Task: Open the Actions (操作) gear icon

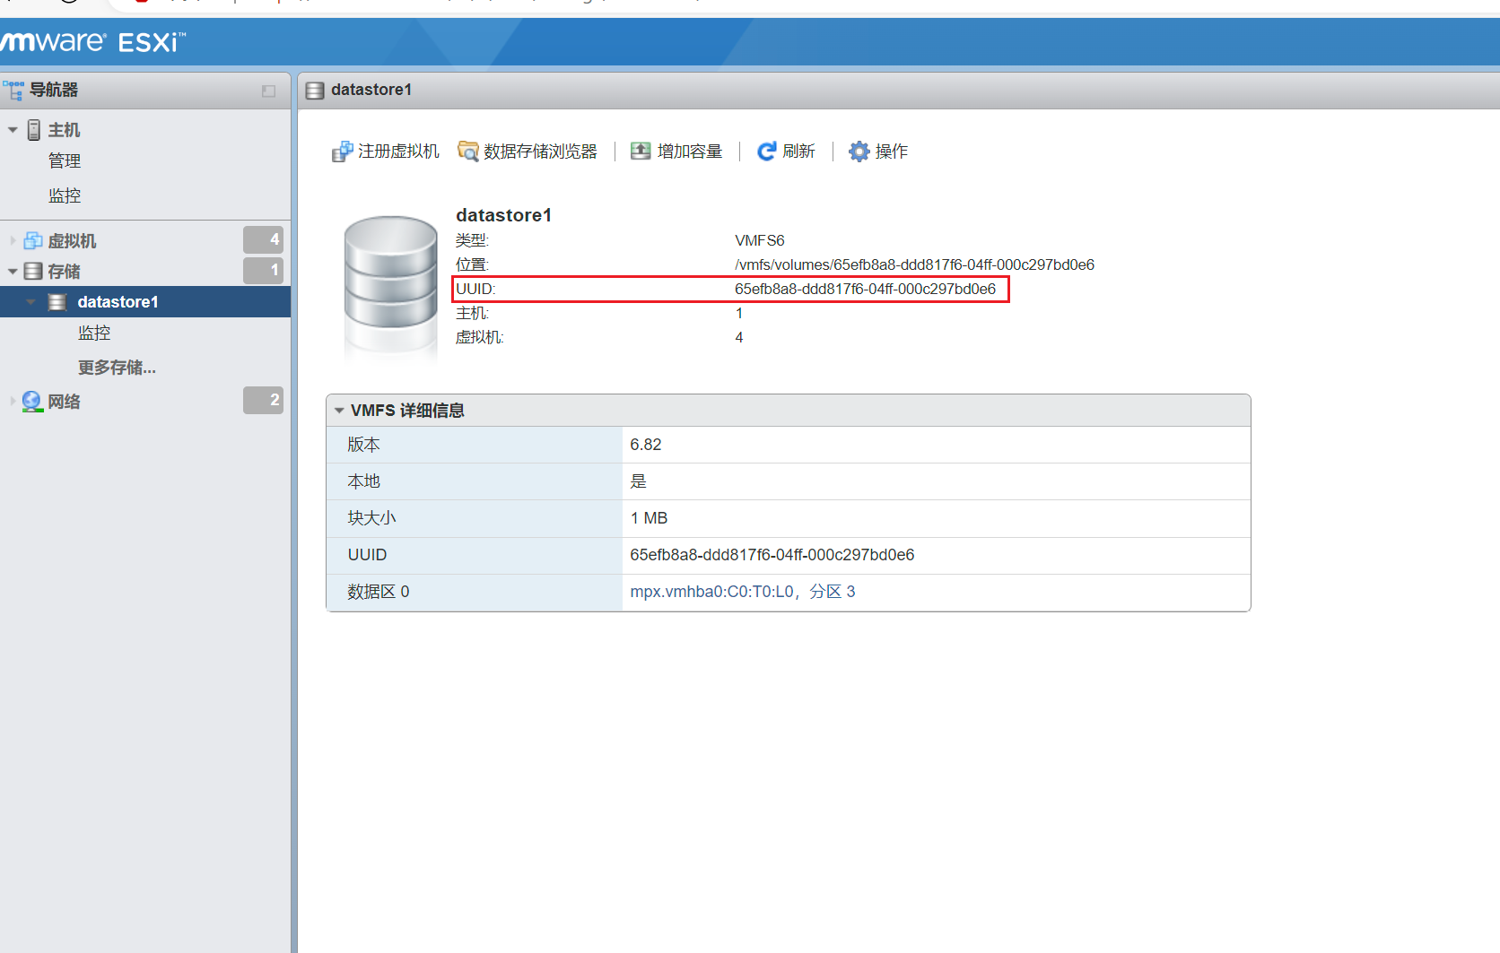Action: point(859,152)
